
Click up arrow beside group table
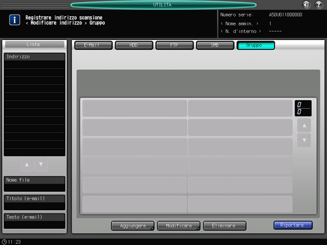(x=304, y=125)
